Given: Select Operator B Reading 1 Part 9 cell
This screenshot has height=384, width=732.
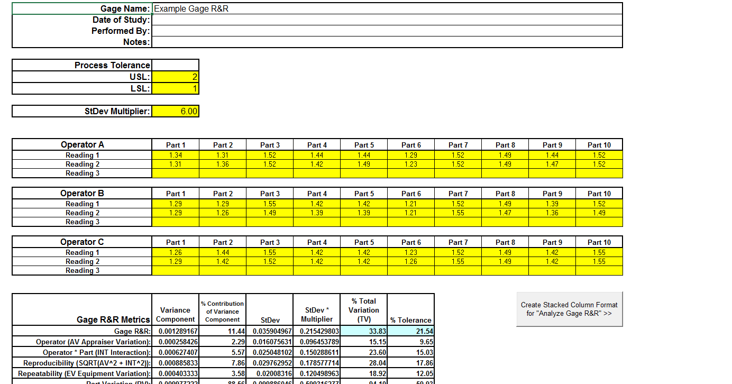Looking at the screenshot, I should pos(552,204).
